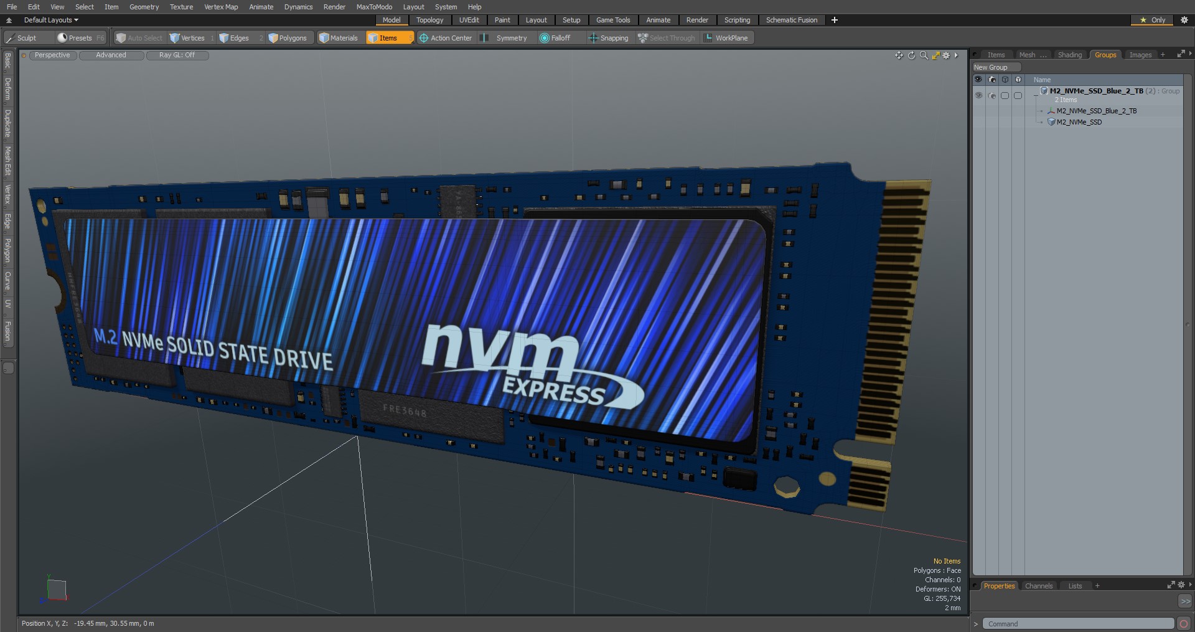Screen dimensions: 1195x632
Task: Open the top-right layout settings gear
Action: pos(1184,20)
